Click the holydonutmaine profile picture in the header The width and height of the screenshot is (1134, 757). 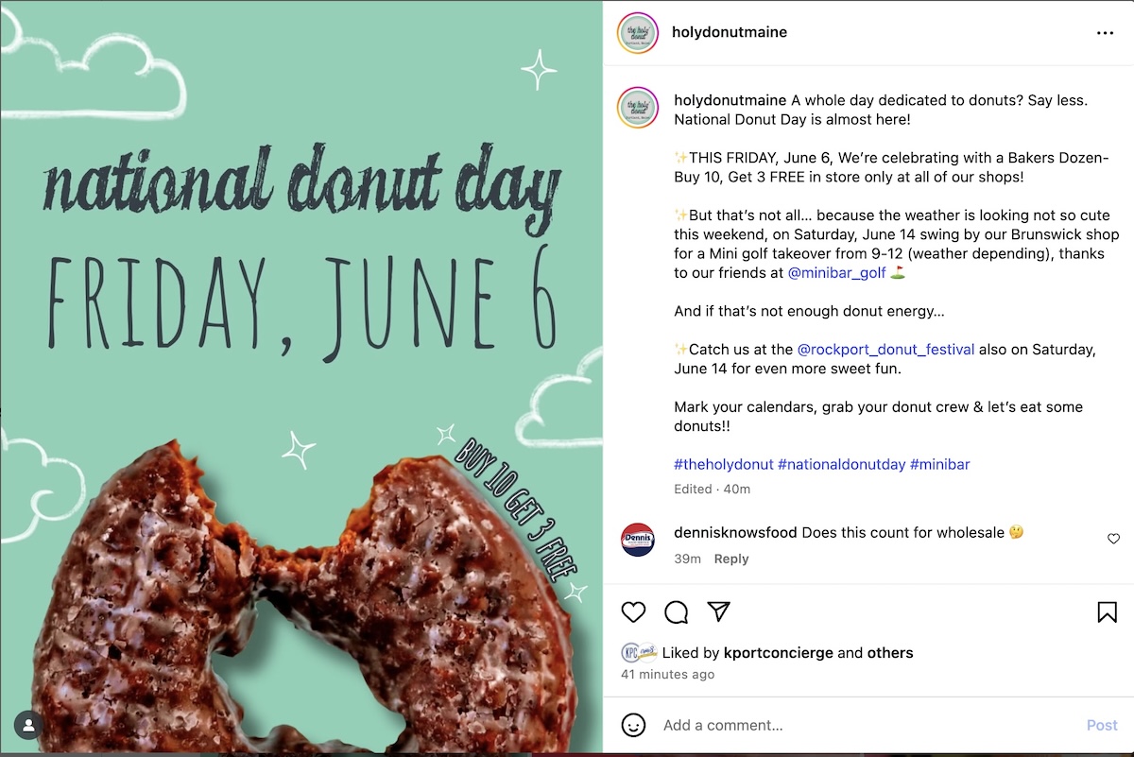coord(637,32)
